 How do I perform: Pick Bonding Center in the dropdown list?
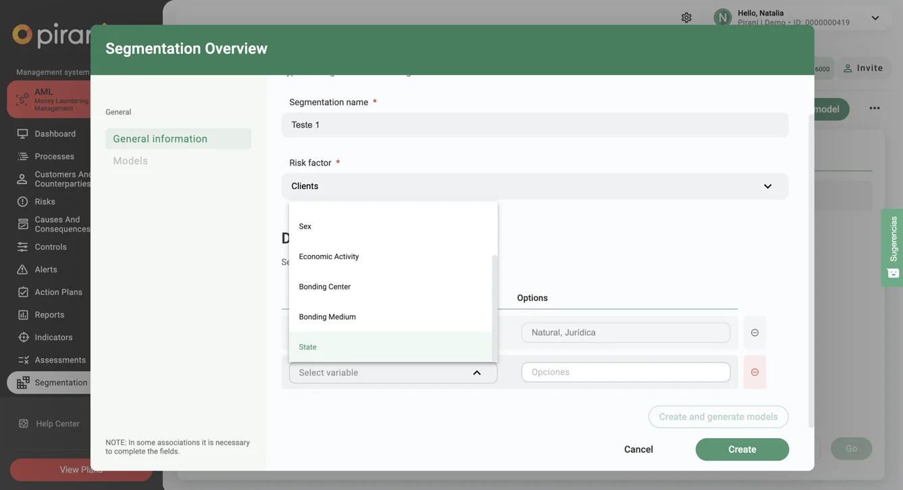(x=325, y=287)
